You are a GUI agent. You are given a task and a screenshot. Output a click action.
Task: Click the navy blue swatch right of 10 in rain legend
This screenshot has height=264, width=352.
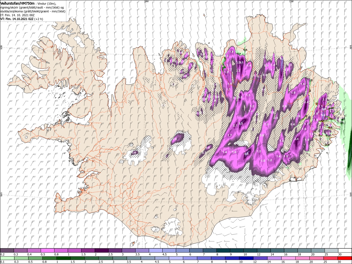(246, 258)
